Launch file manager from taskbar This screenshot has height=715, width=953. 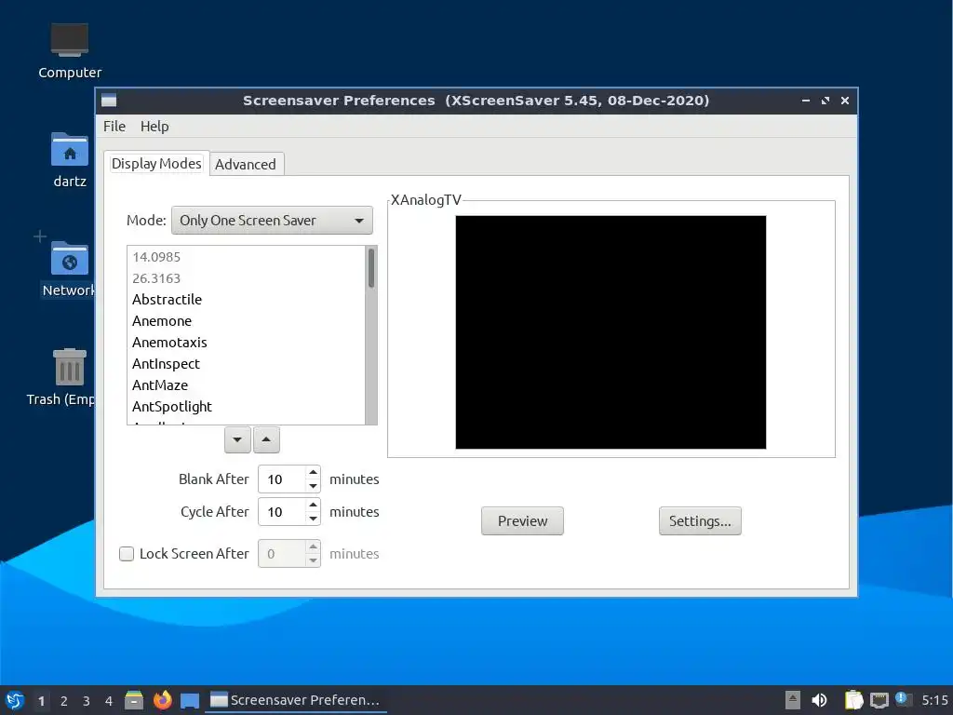(x=134, y=700)
